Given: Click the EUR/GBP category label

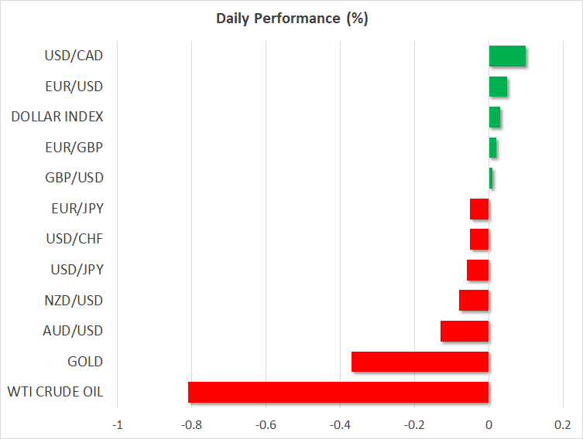Looking at the screenshot, I should 75,148.
